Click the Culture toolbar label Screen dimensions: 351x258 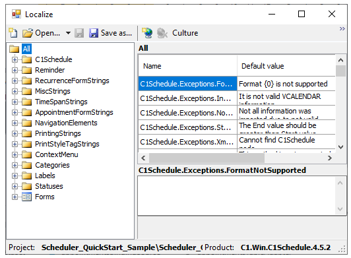click(x=185, y=33)
